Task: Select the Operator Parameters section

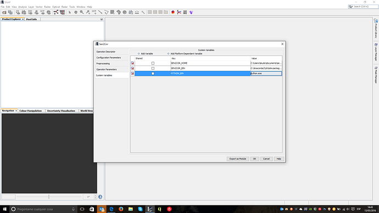Action: [x=112, y=69]
